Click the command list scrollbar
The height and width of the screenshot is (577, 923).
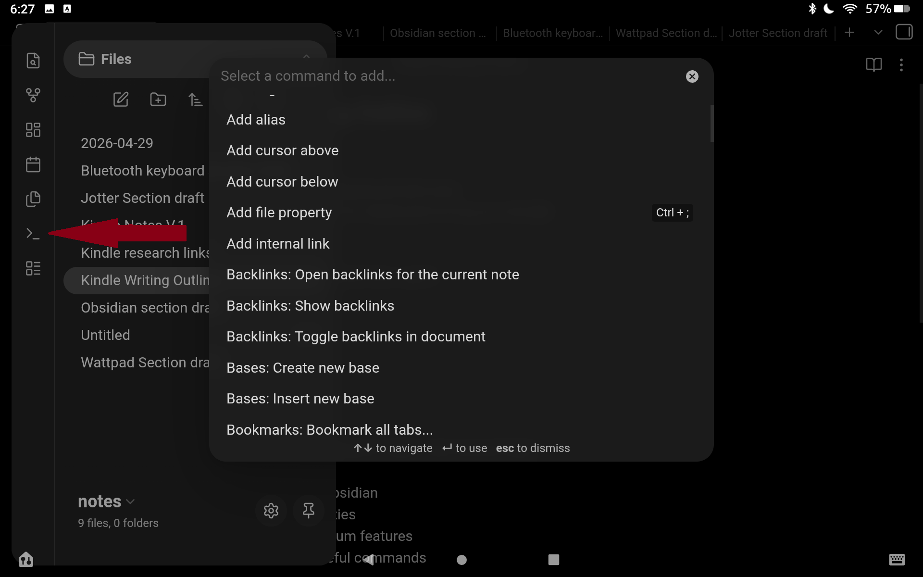(x=711, y=124)
